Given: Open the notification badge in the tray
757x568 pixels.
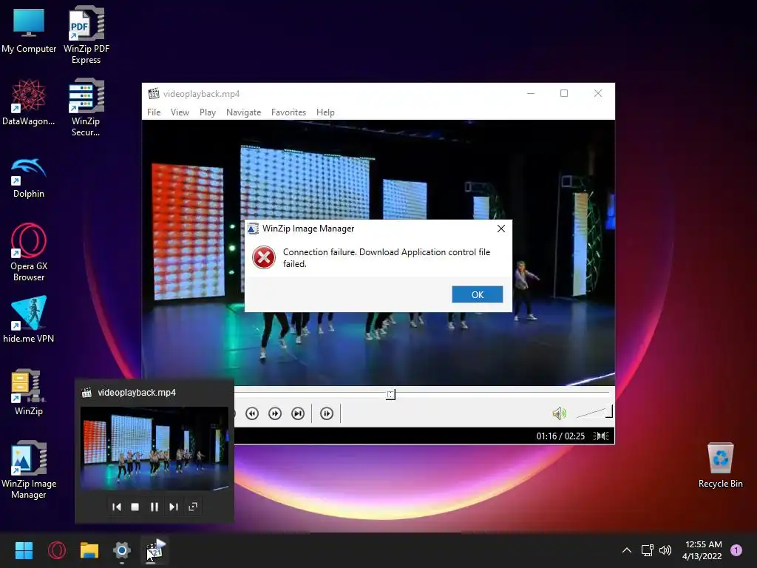Looking at the screenshot, I should pyautogui.click(x=736, y=550).
